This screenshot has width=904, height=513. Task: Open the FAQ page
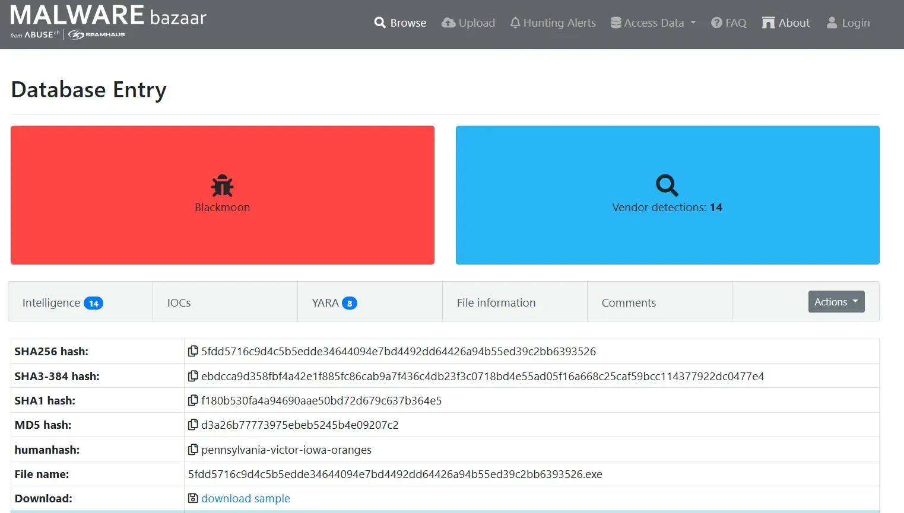729,23
